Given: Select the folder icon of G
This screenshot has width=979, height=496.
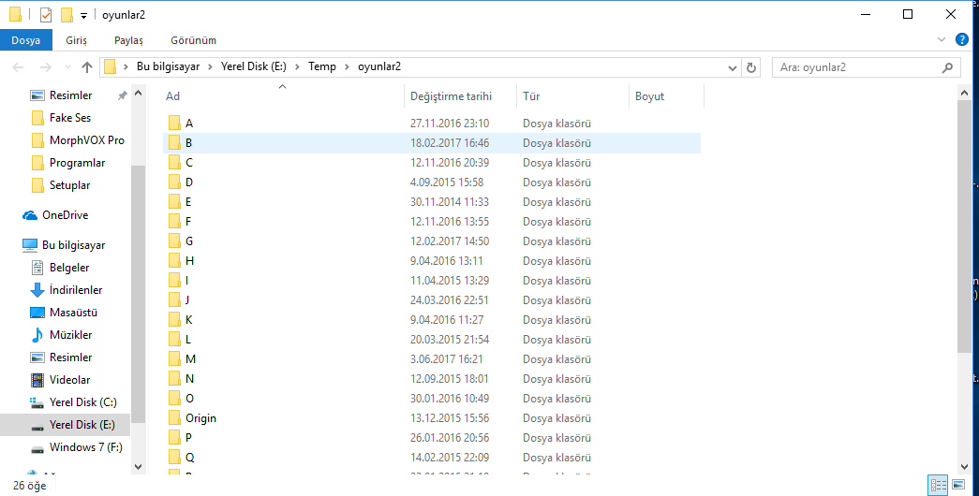Looking at the screenshot, I should pyautogui.click(x=175, y=241).
